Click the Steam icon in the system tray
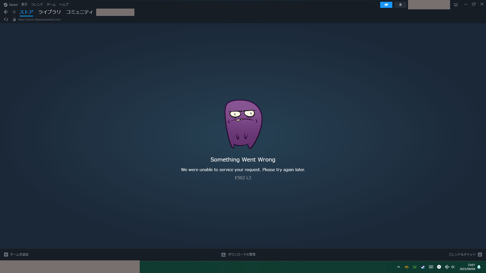The height and width of the screenshot is (273, 486). [x=423, y=267]
